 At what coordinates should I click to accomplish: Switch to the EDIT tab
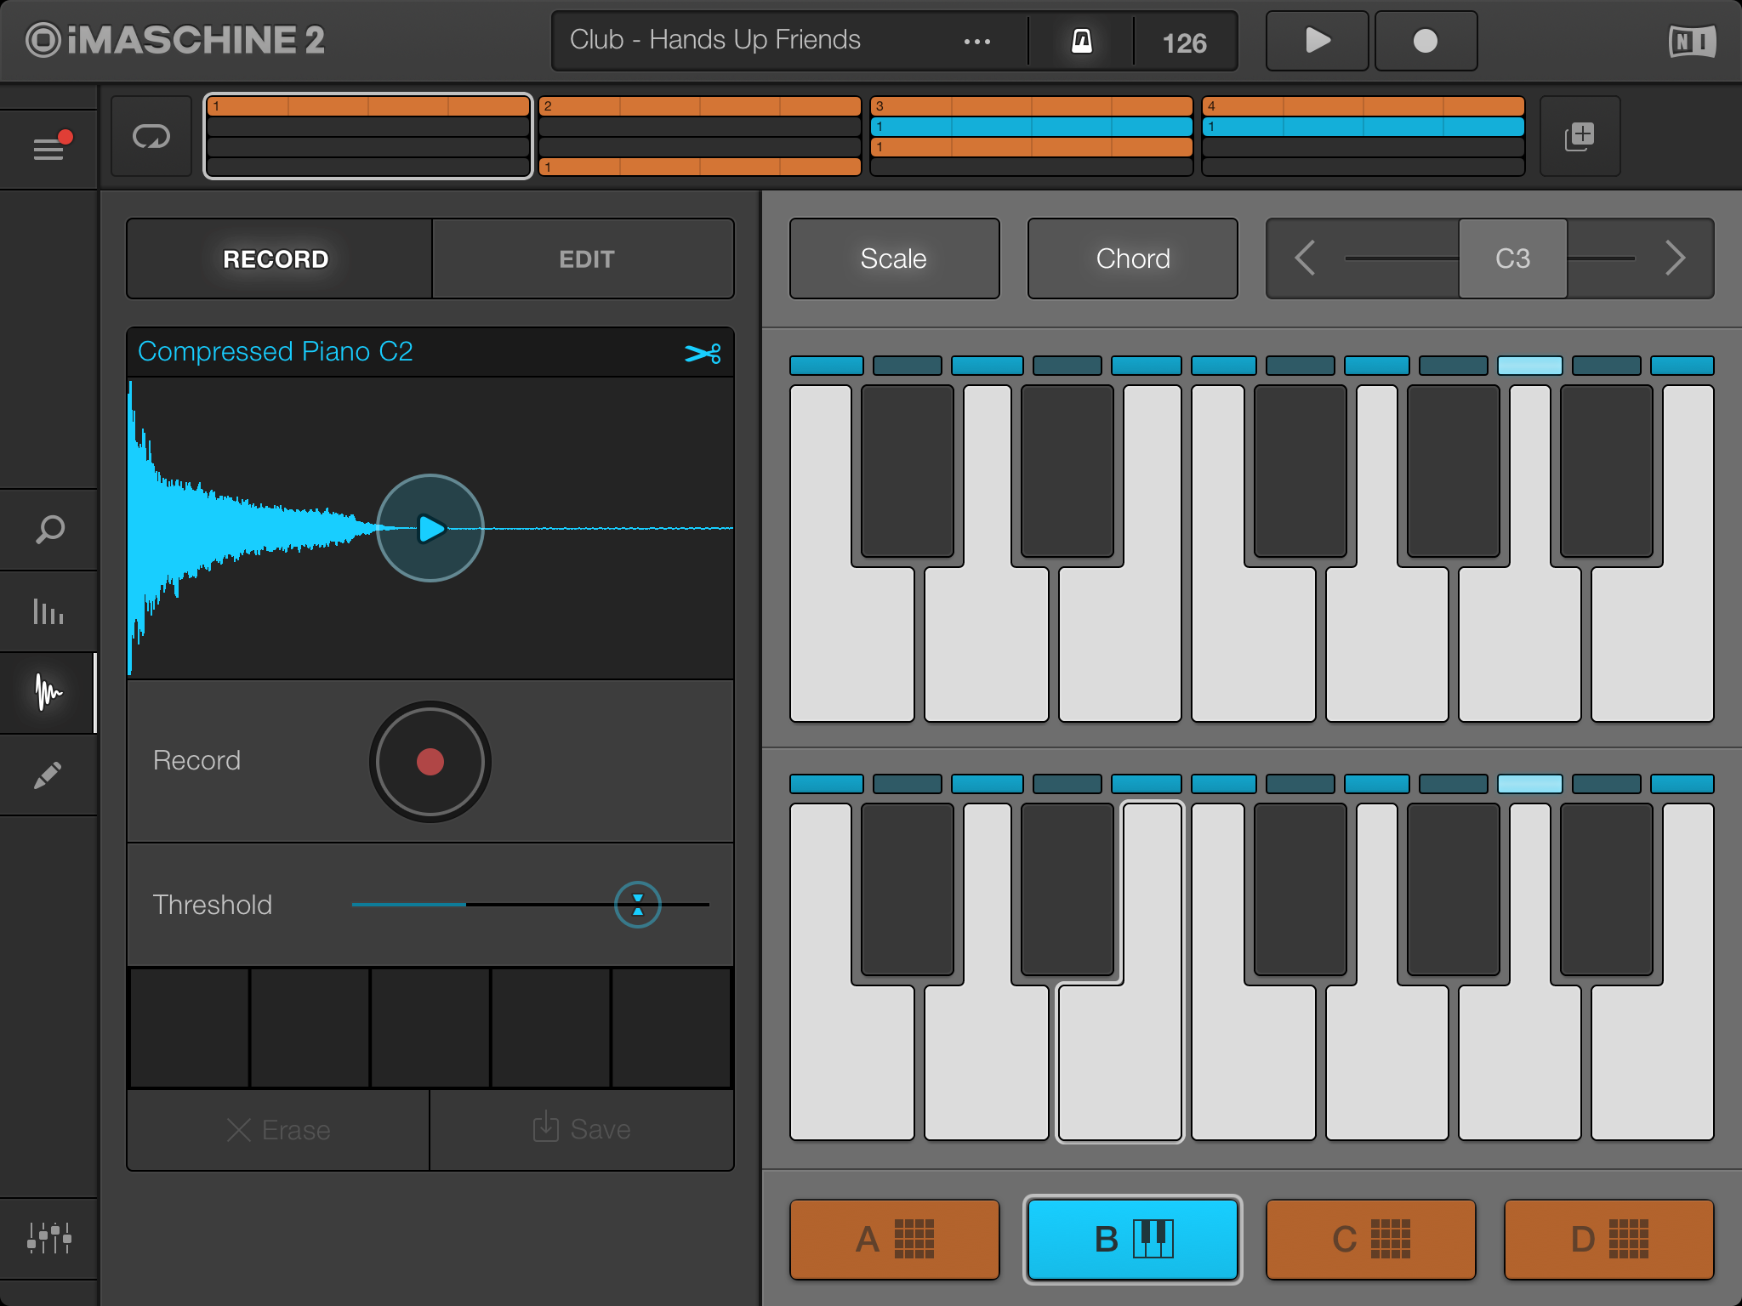584,258
